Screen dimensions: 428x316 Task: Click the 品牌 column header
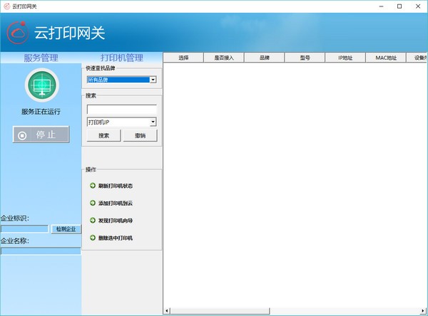coord(265,58)
